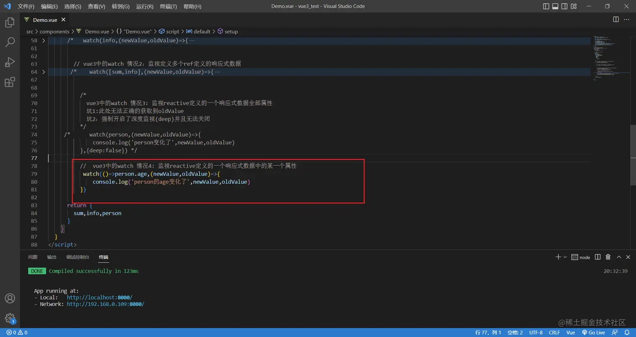Screen dimensions: 636x337
Task: Expand folded code at line 64
Action: click(x=44, y=72)
